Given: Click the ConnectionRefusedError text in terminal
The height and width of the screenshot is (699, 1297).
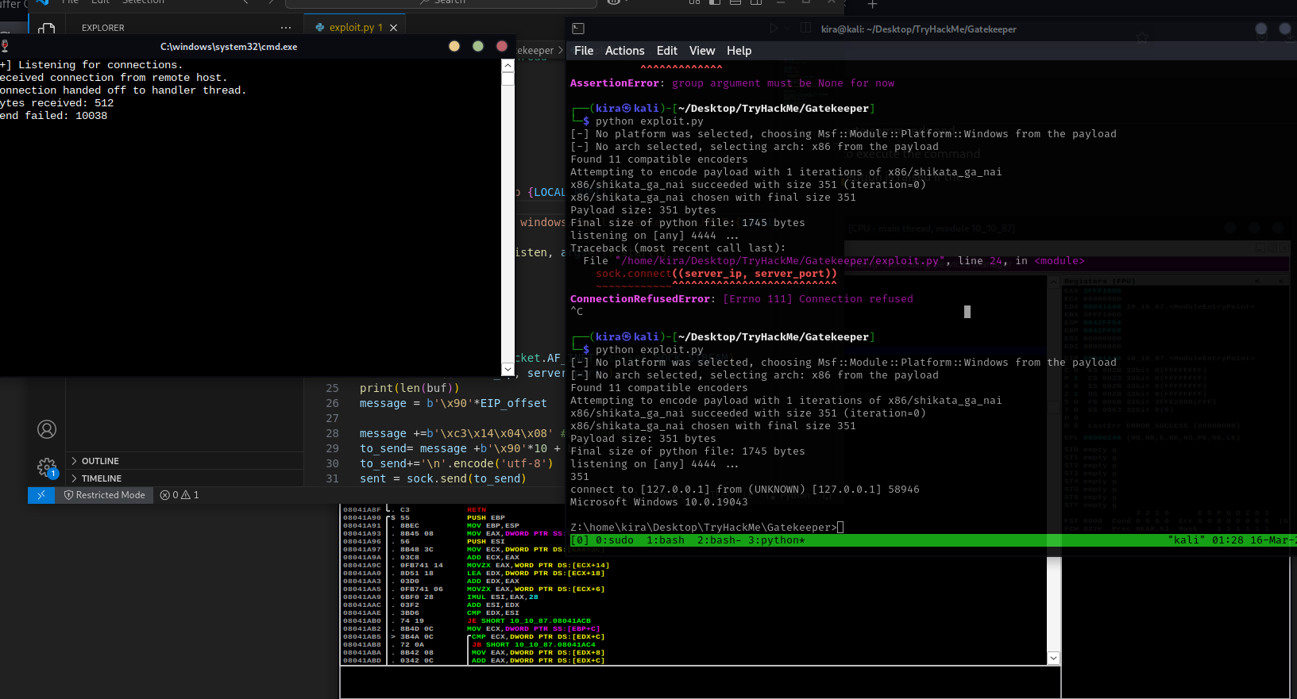Looking at the screenshot, I should 640,299.
